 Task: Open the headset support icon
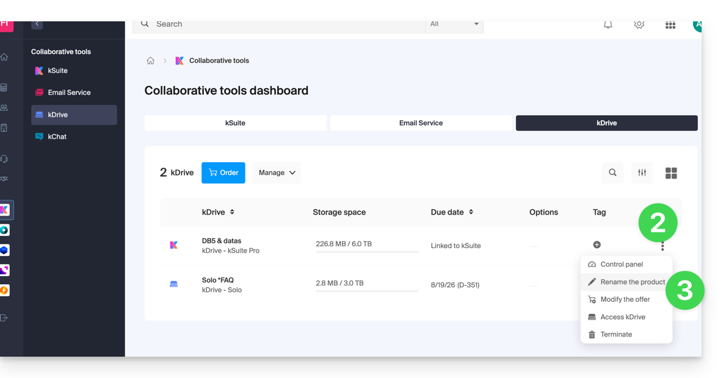pos(4,159)
